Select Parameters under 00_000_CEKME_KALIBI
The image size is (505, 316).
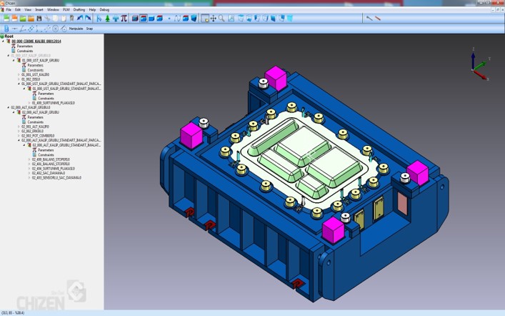tap(25, 46)
